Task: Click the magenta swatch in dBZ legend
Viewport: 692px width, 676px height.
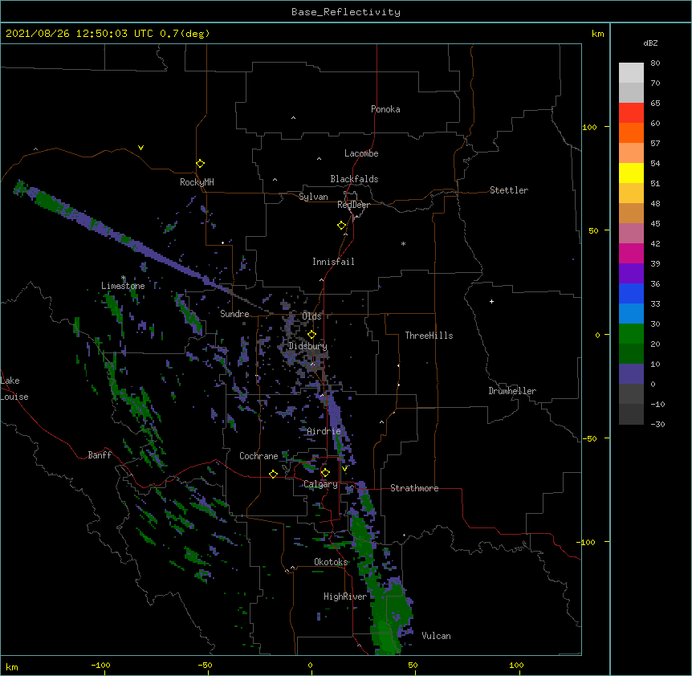Action: tap(631, 253)
